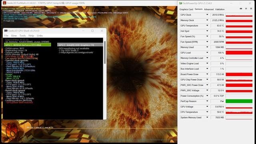Click the GPU Shark vertical scrollbar

[105, 52]
